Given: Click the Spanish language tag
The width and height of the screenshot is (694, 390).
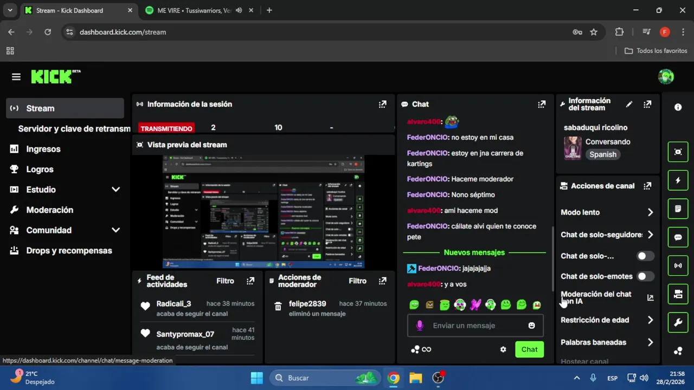Looking at the screenshot, I should click(x=603, y=154).
